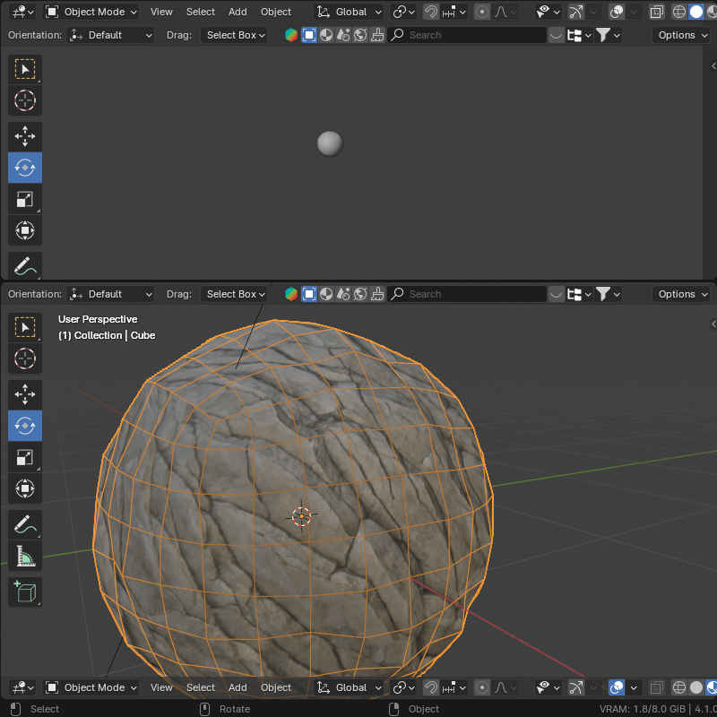This screenshot has height=717, width=717.
Task: Activate the Scale tool
Action: pyautogui.click(x=24, y=457)
